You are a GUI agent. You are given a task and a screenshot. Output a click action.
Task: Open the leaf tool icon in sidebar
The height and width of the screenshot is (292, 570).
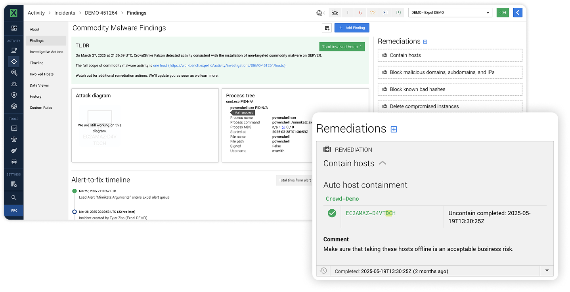[x=14, y=150]
